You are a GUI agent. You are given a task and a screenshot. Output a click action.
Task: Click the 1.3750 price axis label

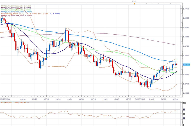pyautogui.click(x=186, y=46)
